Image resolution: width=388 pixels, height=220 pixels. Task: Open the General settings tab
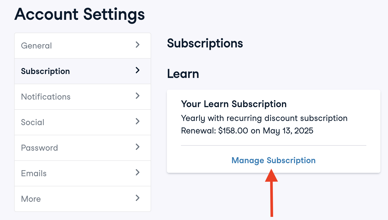pos(37,46)
